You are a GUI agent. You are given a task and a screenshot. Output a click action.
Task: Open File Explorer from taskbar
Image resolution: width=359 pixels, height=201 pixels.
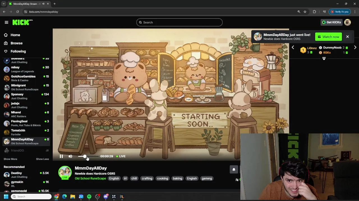coord(73,197)
